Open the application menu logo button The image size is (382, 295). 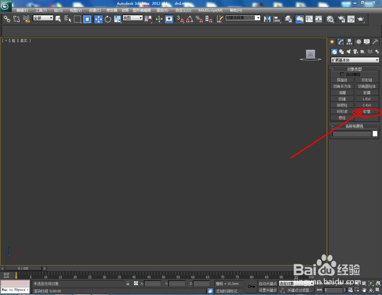click(6, 6)
